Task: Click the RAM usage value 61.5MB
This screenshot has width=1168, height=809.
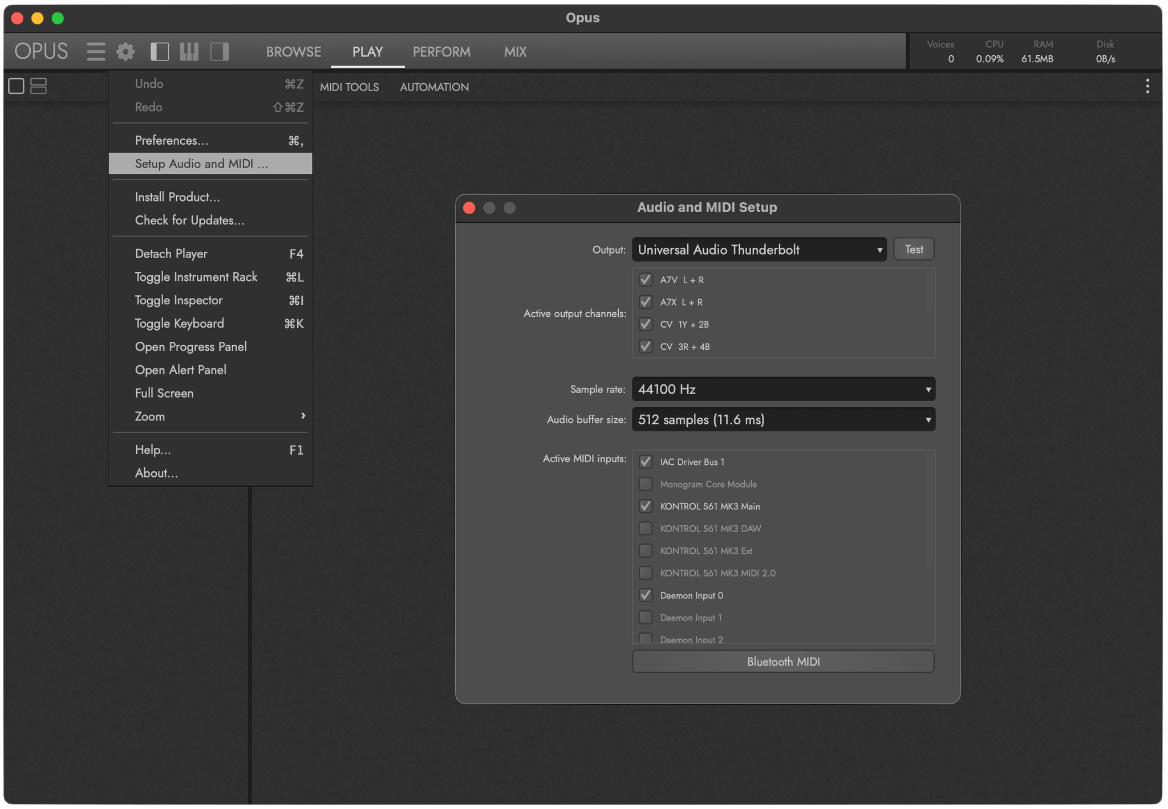Action: [x=1037, y=59]
